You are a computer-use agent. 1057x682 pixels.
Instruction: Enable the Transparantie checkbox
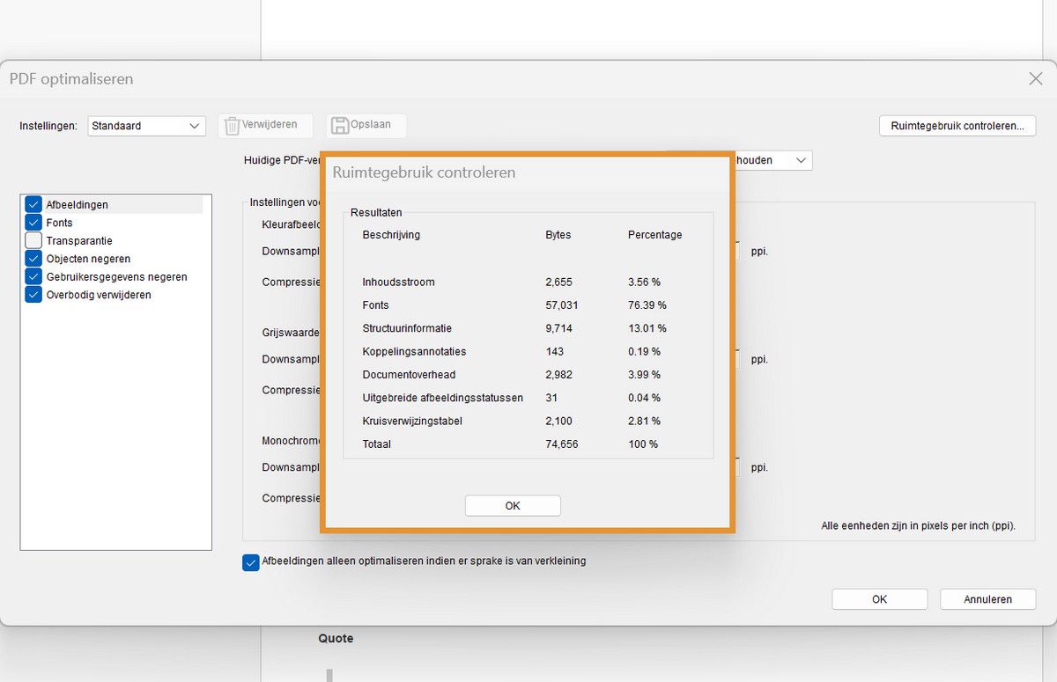[x=33, y=240]
